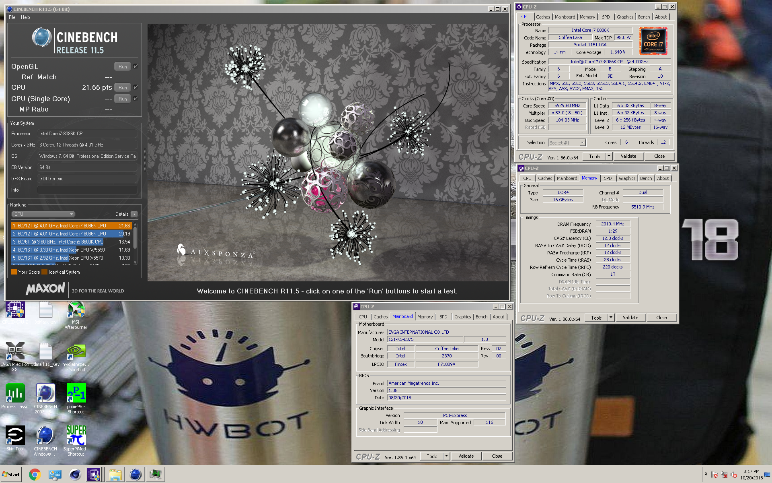This screenshot has height=483, width=772.
Task: Click the muted volume speaker tray icon
Action: tap(734, 475)
